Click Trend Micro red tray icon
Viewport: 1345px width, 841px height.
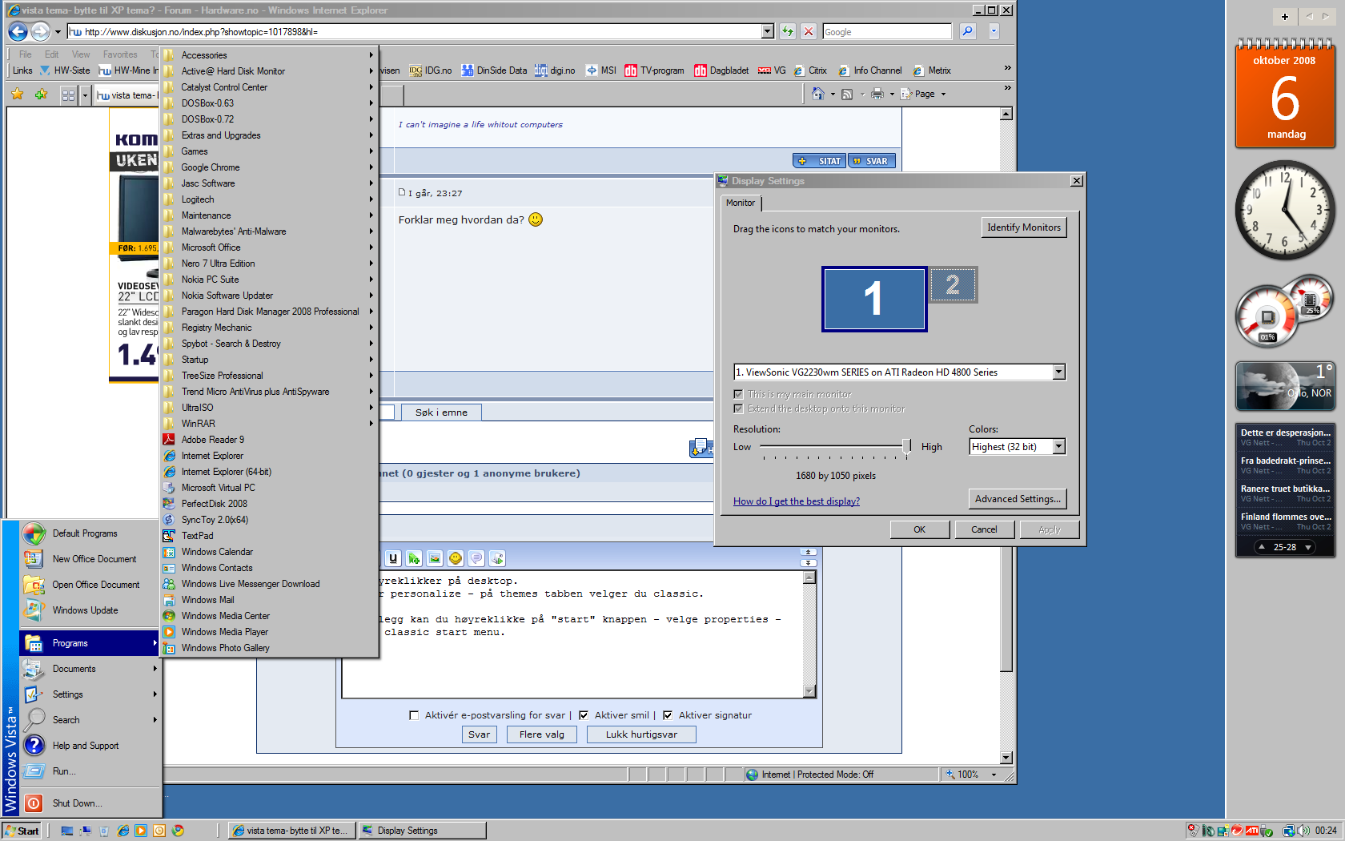pyautogui.click(x=1237, y=831)
